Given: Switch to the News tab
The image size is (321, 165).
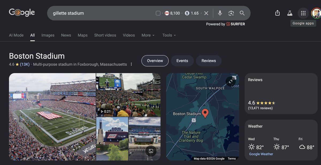Looking at the screenshot, I should click(66, 35).
